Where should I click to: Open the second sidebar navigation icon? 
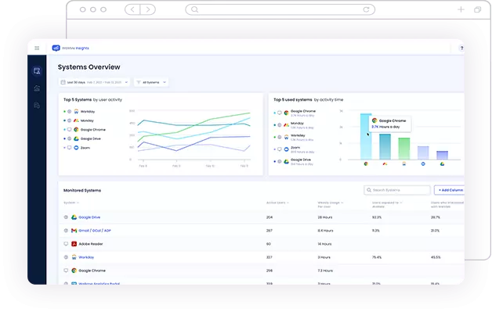click(x=37, y=88)
